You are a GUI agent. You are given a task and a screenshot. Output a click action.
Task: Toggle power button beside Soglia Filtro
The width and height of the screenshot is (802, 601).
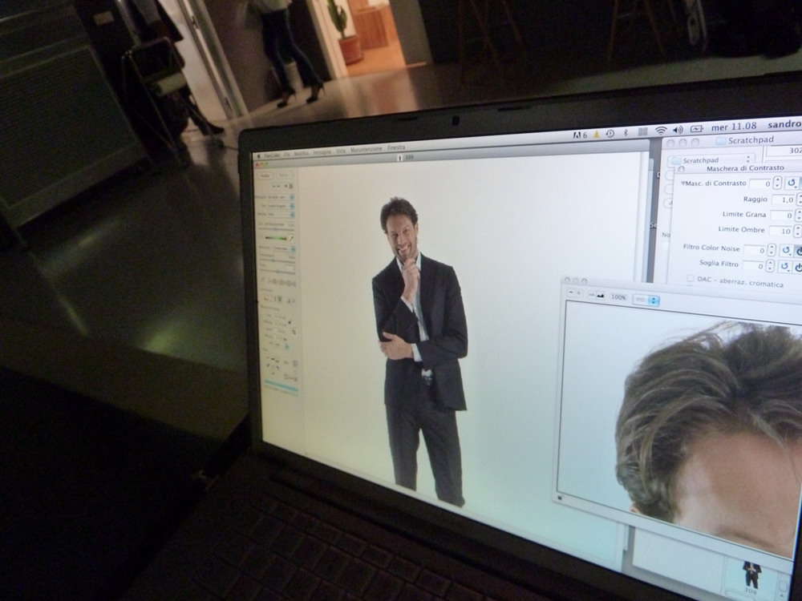tap(799, 267)
